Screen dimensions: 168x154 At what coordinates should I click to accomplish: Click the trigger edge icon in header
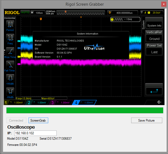pyautogui.click(x=145, y=13)
